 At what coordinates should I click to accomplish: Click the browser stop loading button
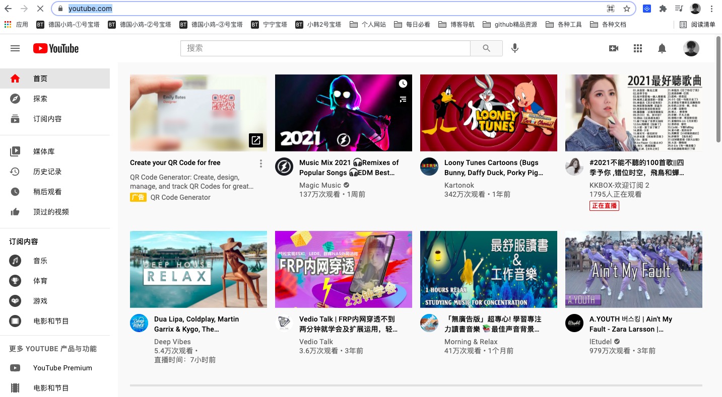tap(40, 9)
